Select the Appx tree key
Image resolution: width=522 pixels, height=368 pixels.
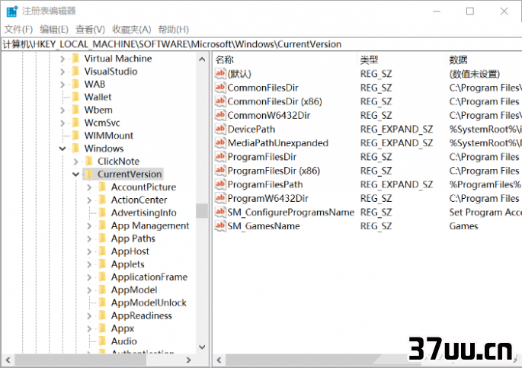(x=123, y=328)
